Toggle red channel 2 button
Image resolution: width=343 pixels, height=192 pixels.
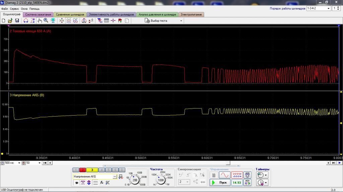[x=82, y=170]
